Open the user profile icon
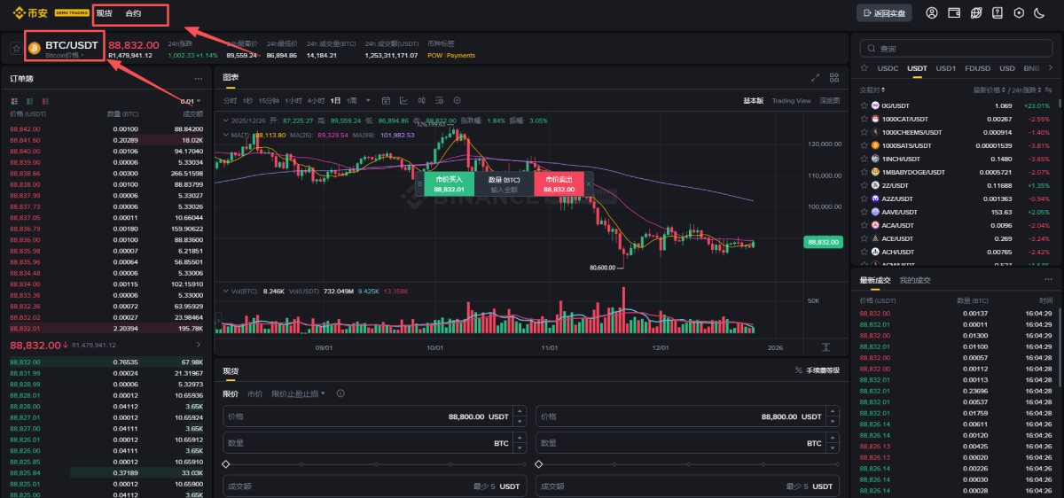The width and height of the screenshot is (1064, 498). pos(932,13)
